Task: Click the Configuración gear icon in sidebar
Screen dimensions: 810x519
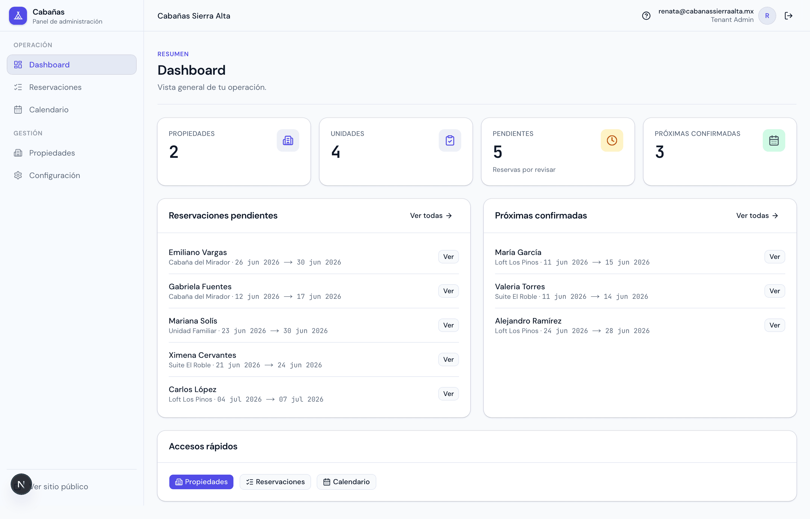Action: [18, 175]
